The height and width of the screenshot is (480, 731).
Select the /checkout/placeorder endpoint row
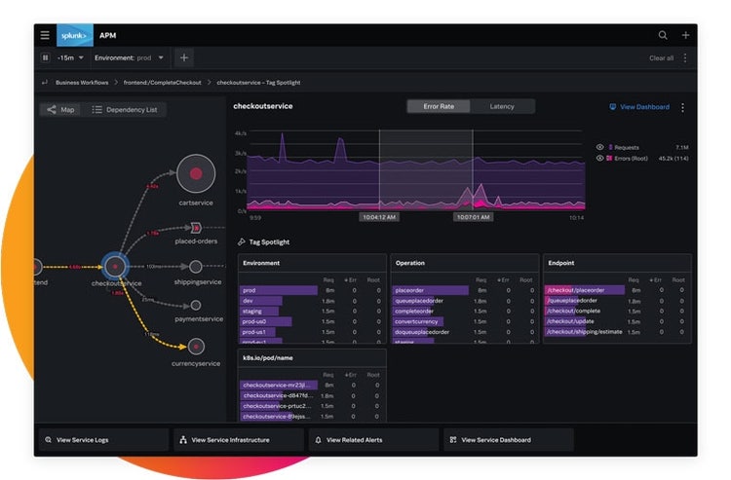[x=583, y=290]
